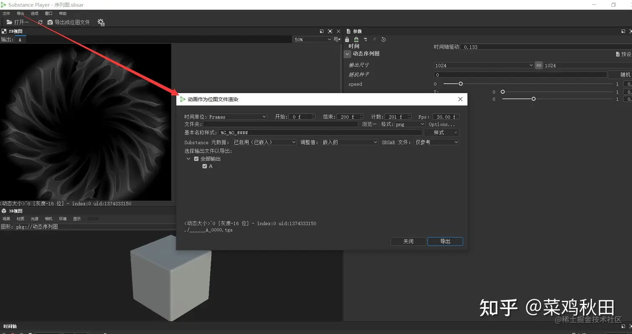Select output tab A in the 2D view
Screen dimensions: 632x334
pyautogui.click(x=20, y=40)
